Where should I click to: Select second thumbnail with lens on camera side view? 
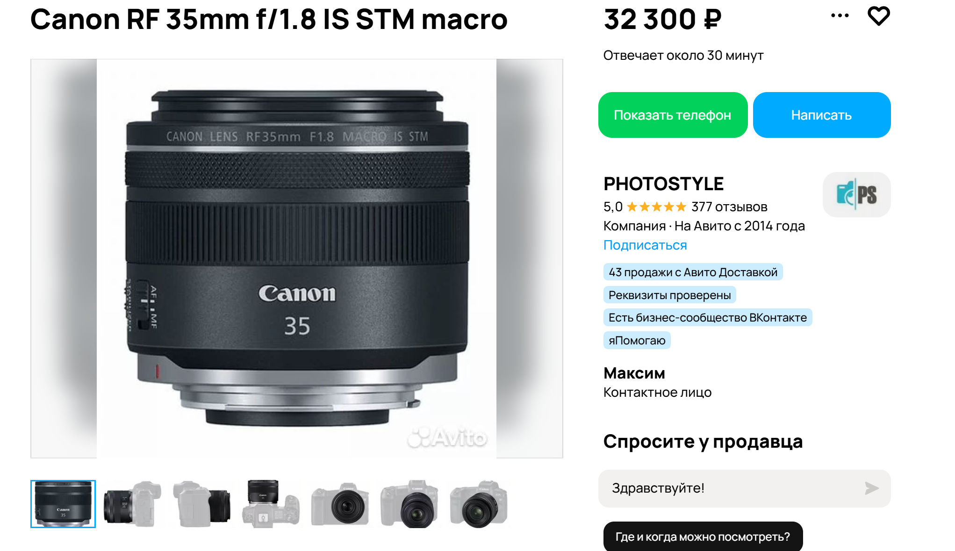pos(133,504)
